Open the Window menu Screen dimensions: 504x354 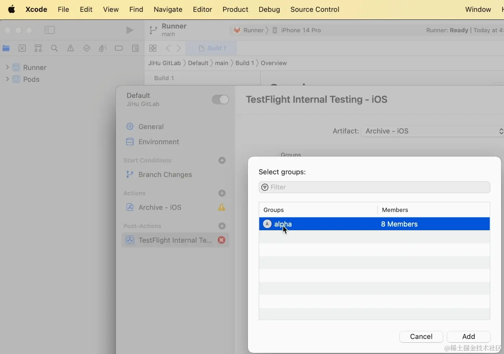(x=478, y=9)
